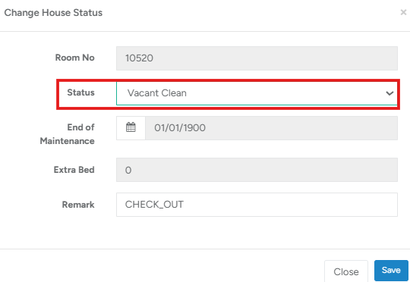Select the Room No field showing 10520

pyautogui.click(x=257, y=58)
